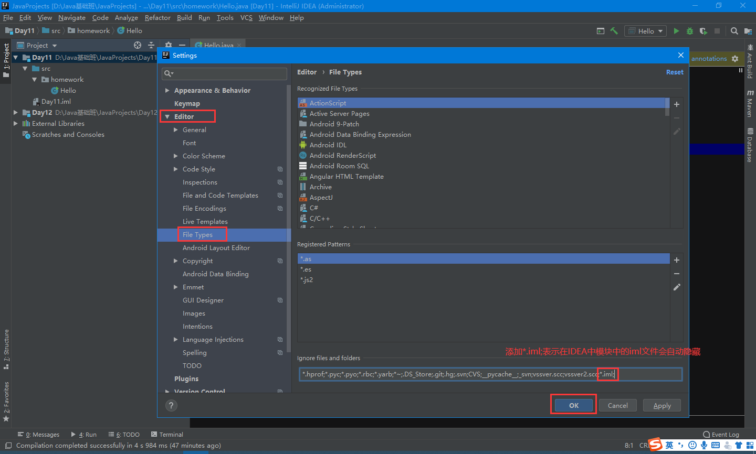Add a new registered pattern
The image size is (756, 454).
click(677, 260)
